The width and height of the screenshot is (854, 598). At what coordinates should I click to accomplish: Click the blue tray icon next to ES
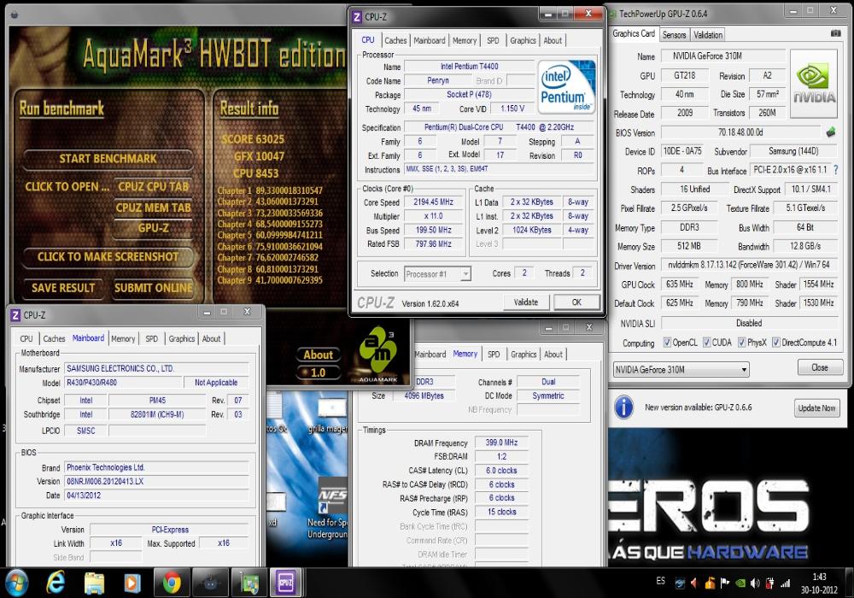680,583
